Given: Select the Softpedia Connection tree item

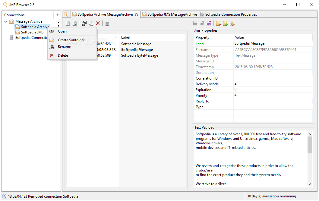Looking at the screenshot, I should click(x=31, y=38).
